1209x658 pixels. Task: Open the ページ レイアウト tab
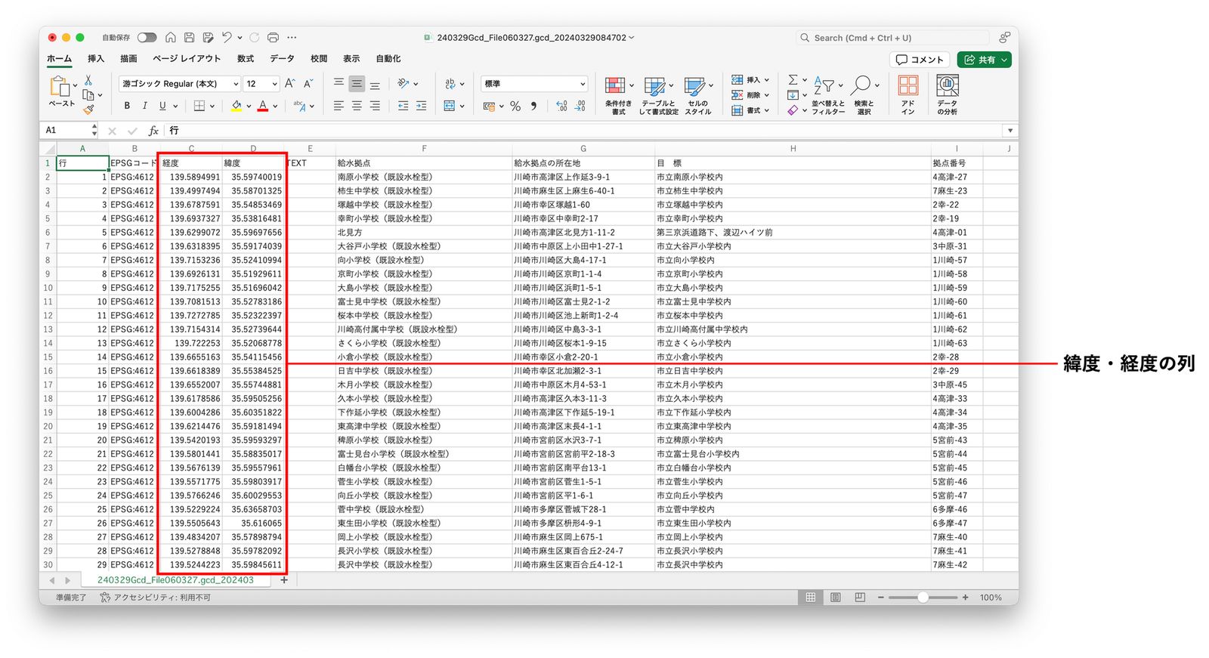pyautogui.click(x=187, y=59)
